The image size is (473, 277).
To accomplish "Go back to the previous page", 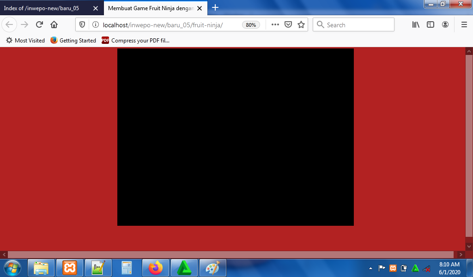I will tap(9, 25).
